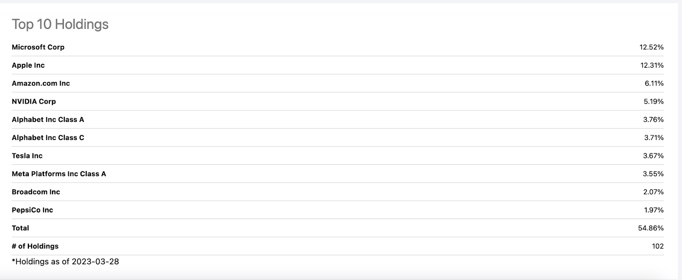Click the Microsoft Corp holding name
Viewport: 682px width, 280px height.
[38, 47]
